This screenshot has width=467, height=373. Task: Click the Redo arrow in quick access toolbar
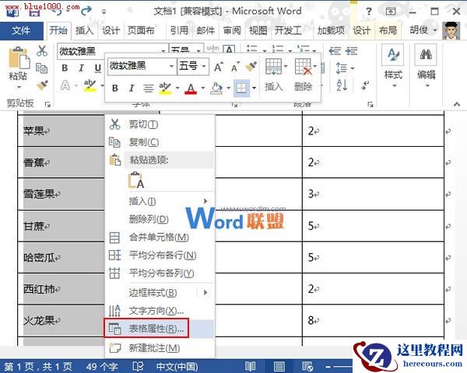(86, 11)
